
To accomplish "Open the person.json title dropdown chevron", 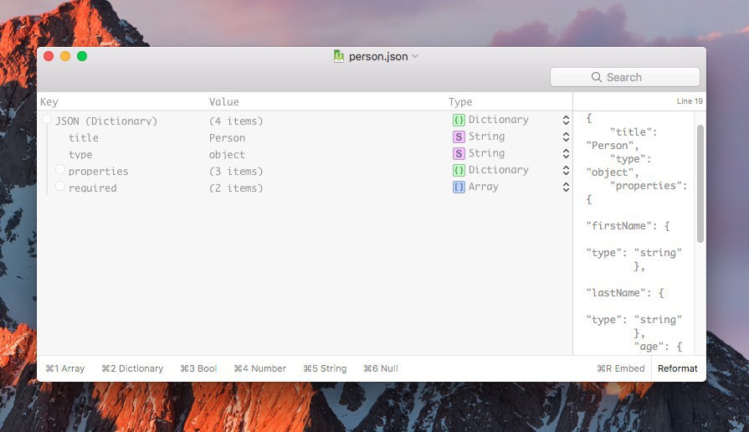I will point(415,57).
